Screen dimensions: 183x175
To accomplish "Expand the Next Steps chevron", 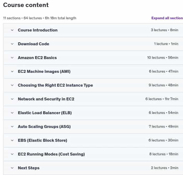I will pyautogui.click(x=12, y=168).
